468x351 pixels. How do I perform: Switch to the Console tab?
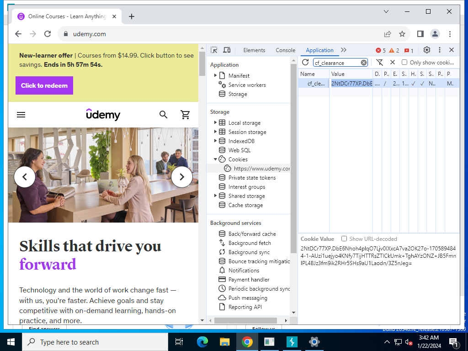click(285, 50)
